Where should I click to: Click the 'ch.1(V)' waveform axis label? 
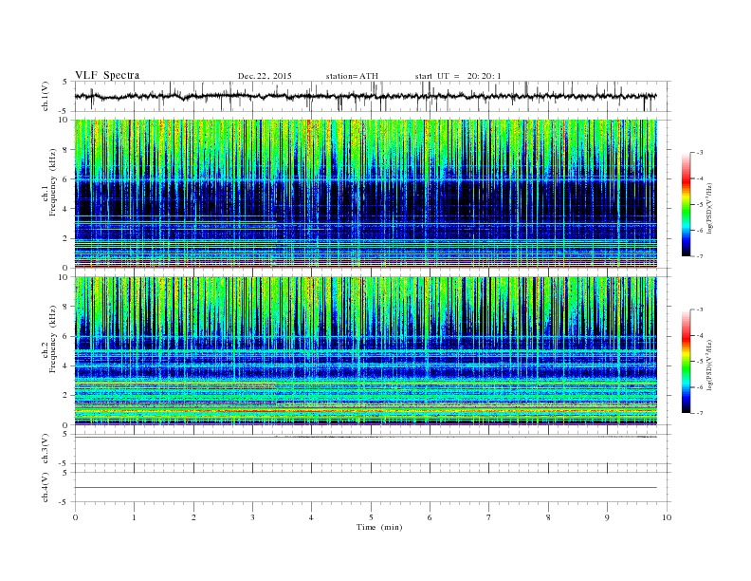[46, 96]
